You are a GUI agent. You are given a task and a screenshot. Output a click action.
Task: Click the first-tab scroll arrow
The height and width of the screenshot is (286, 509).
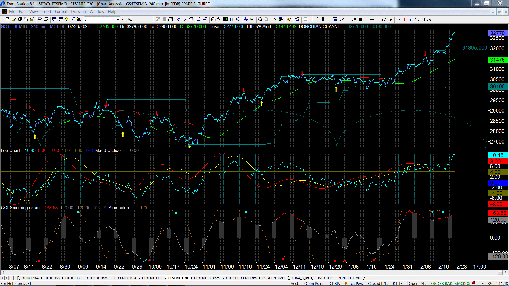(x=2, y=278)
